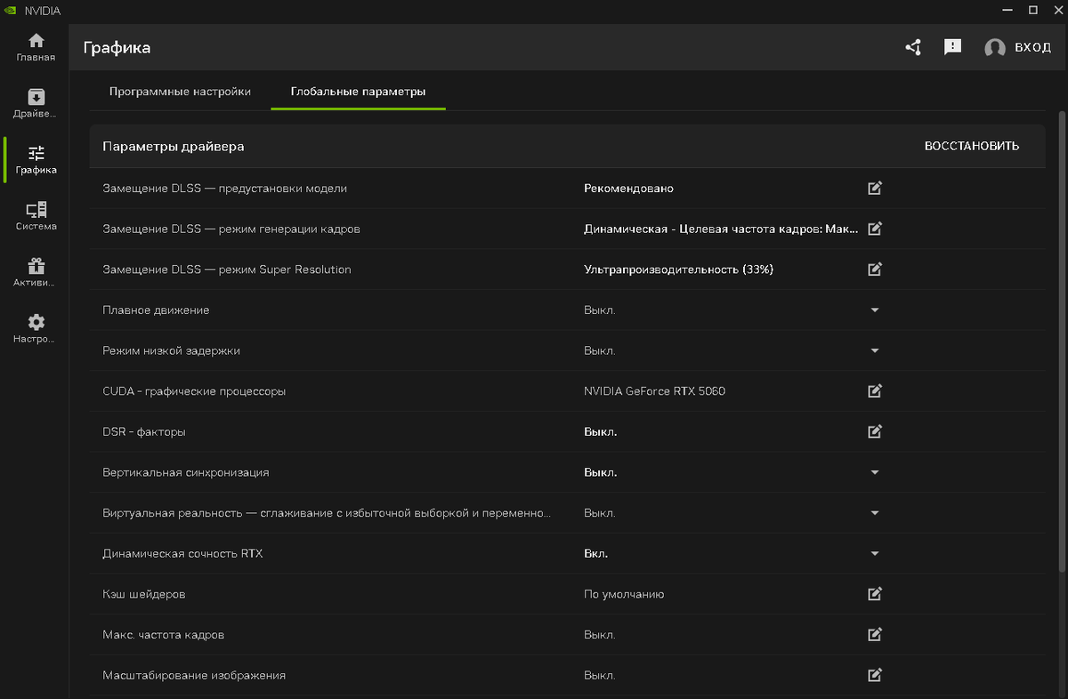Edit Макс. частота кадров setting

coord(875,634)
